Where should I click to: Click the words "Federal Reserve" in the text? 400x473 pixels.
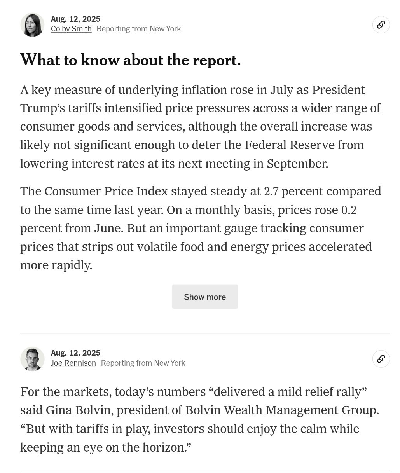click(x=289, y=145)
